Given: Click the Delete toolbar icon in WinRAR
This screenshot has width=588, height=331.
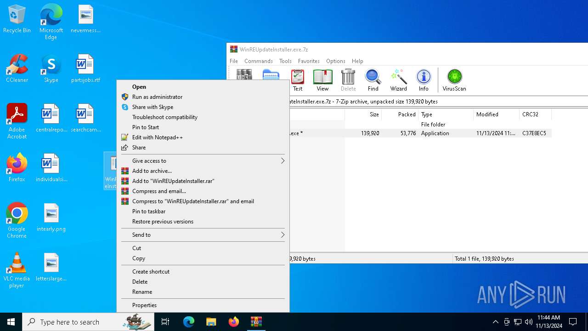Looking at the screenshot, I should coord(348,80).
